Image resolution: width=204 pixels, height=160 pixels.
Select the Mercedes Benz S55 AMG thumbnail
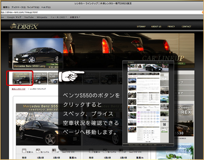(39, 78)
